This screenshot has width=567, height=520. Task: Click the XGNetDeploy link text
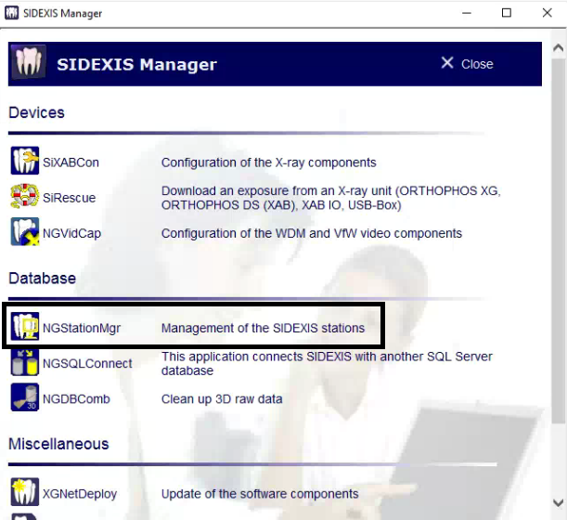pos(80,494)
